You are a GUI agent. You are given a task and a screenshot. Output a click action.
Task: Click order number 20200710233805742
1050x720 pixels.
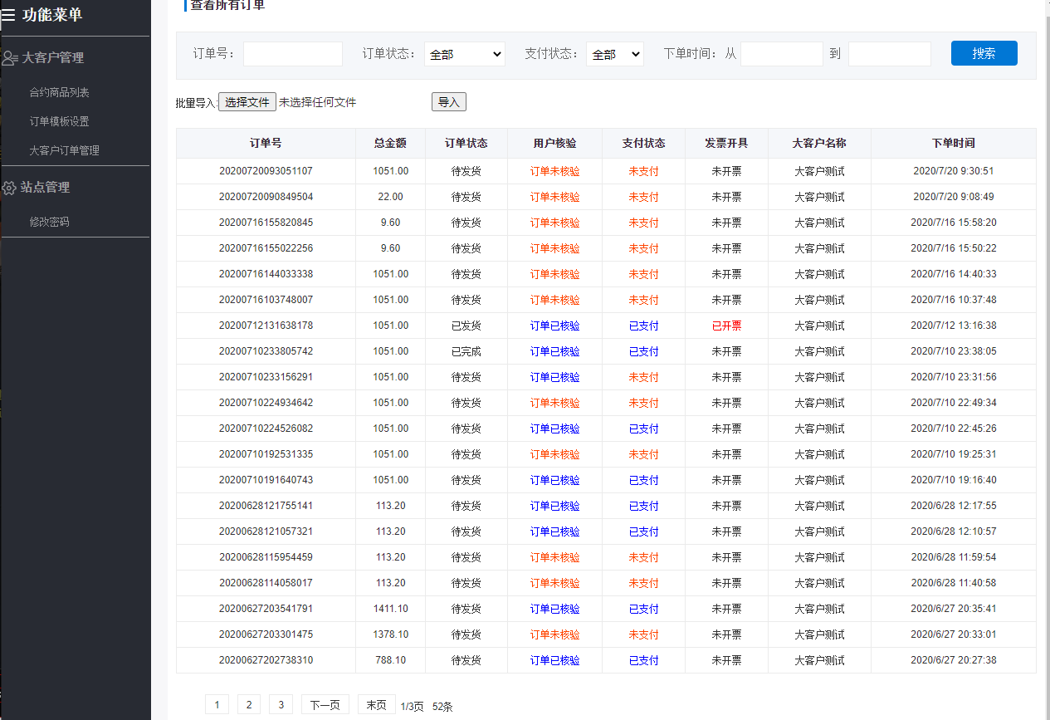[x=266, y=351]
